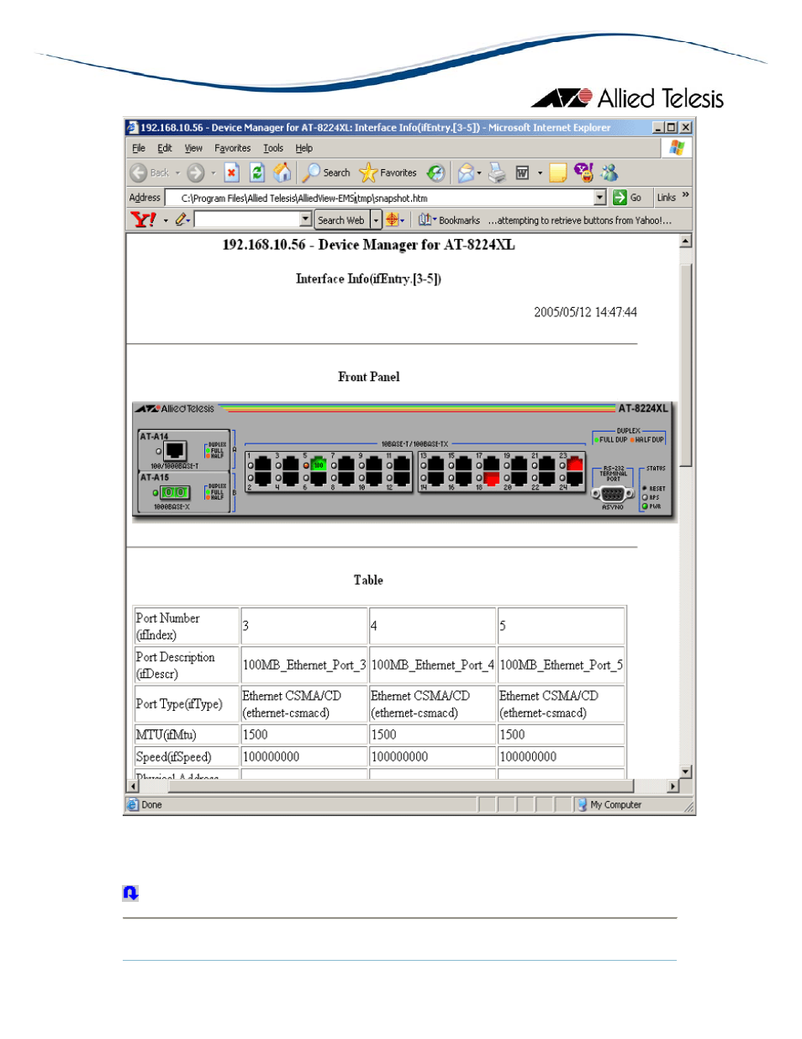Click the yellow Discuss note icon
This screenshot has height=1039, width=802.
click(557, 173)
